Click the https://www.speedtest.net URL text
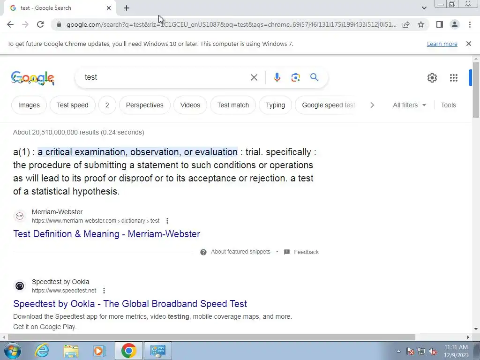The height and width of the screenshot is (360, 480). click(64, 291)
